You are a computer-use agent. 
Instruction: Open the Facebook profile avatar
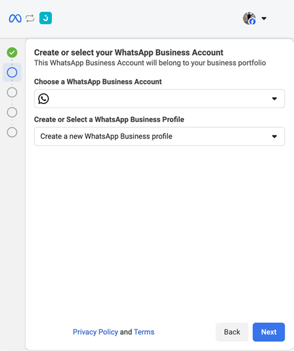249,18
